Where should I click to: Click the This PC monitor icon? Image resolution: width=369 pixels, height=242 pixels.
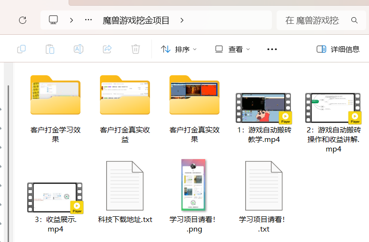(53, 20)
